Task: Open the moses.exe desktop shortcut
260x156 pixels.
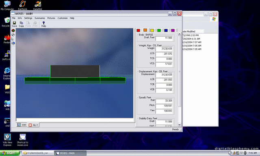Action: [23, 140]
